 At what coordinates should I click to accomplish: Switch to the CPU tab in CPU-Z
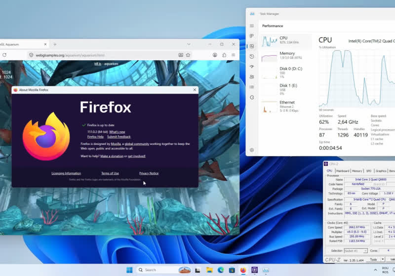(x=329, y=171)
